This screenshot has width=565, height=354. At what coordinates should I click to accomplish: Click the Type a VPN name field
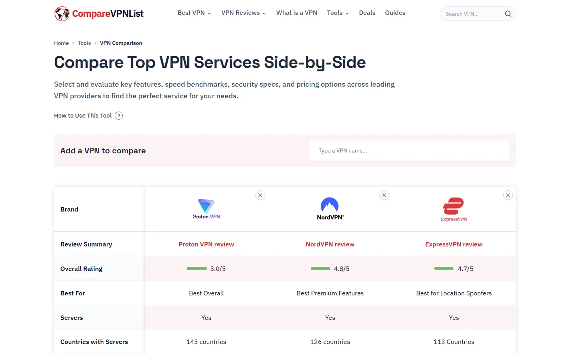click(409, 151)
